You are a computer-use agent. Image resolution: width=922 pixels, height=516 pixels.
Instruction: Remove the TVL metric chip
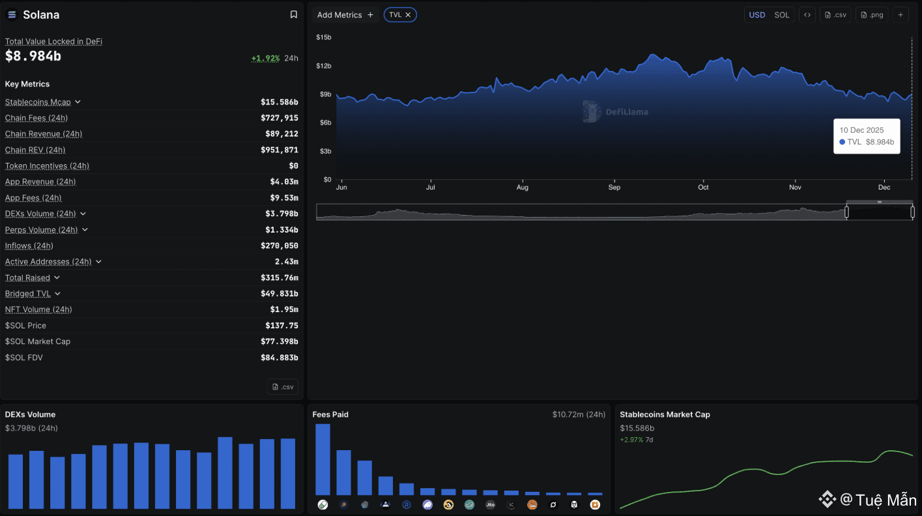[x=408, y=15]
